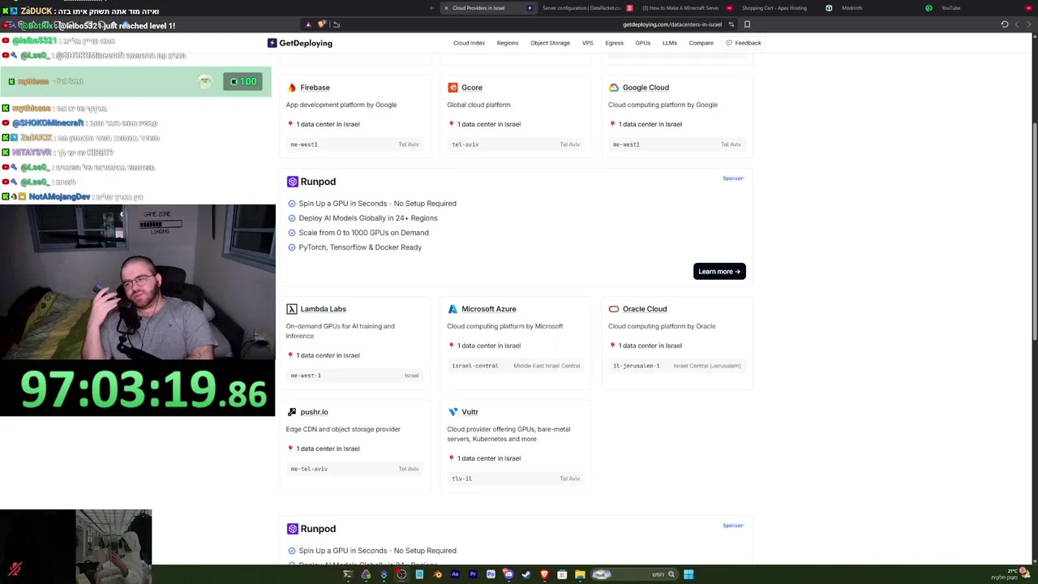Open the GPUs nav item
Screen dimensions: 1038x584
pos(643,43)
